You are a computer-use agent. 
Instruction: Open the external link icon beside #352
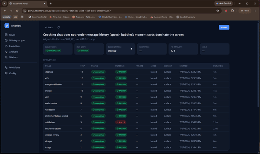(87, 39)
